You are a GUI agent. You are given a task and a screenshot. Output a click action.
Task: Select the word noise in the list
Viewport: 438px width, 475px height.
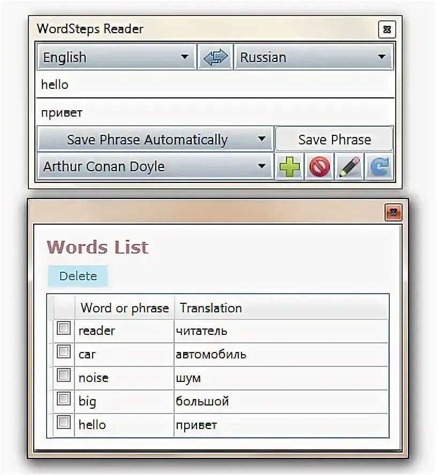click(93, 378)
